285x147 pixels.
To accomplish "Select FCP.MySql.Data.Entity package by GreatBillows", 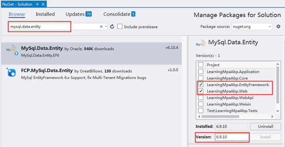I will point(91,74).
